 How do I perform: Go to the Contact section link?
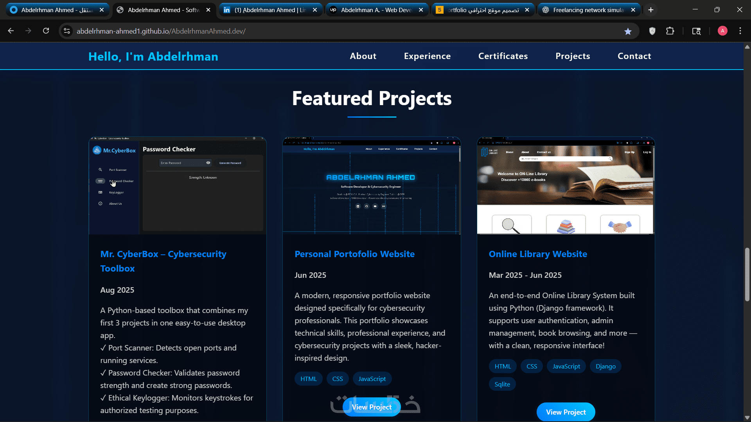coord(634,56)
